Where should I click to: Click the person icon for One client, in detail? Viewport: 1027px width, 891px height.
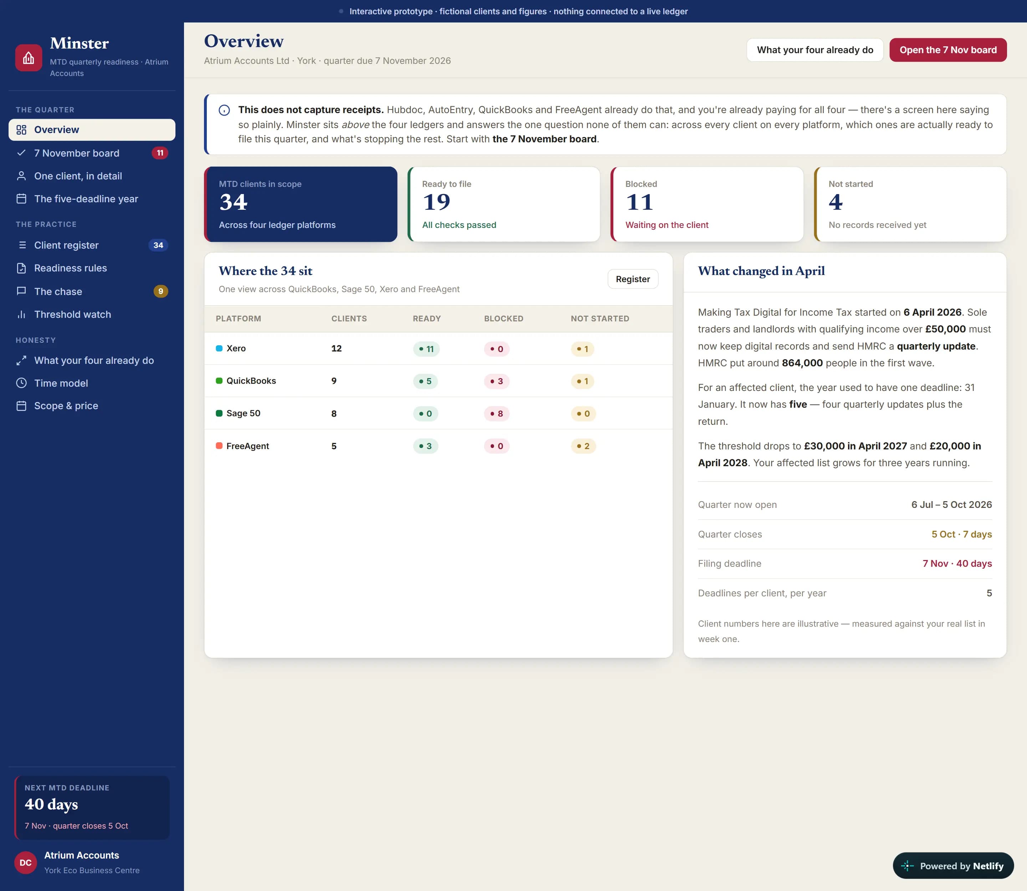(21, 176)
